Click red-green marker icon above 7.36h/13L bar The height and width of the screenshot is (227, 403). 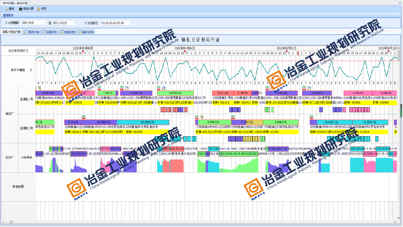[233, 117]
